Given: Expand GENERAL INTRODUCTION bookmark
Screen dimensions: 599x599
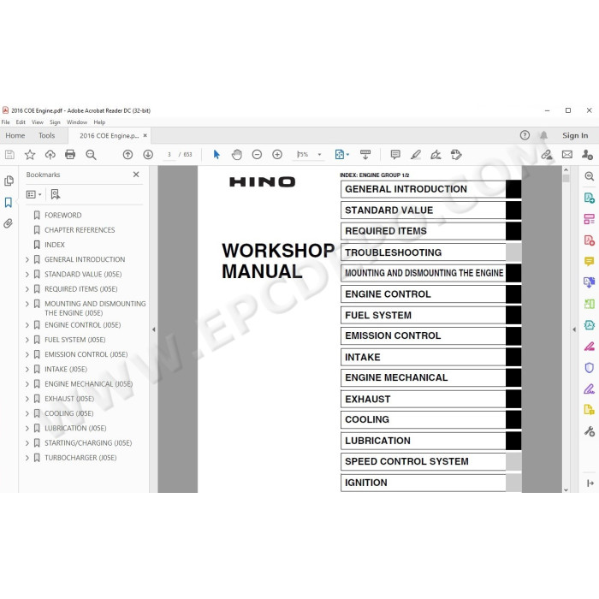Looking at the screenshot, I should click(x=27, y=260).
